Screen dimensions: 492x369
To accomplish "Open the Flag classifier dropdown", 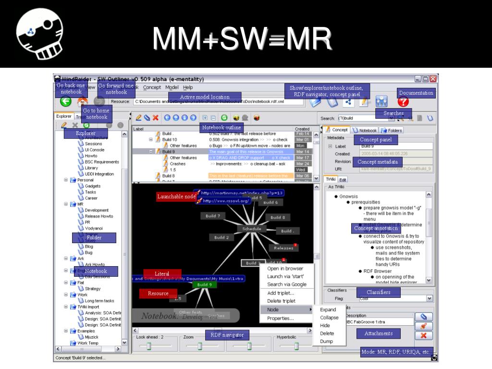I will [429, 298].
